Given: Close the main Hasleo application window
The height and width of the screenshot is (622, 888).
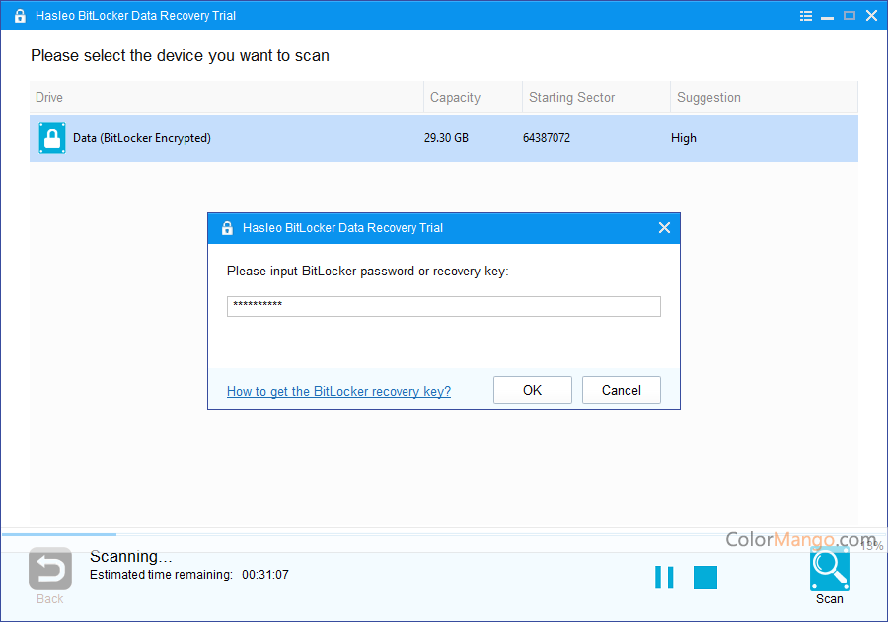Looking at the screenshot, I should 871,16.
